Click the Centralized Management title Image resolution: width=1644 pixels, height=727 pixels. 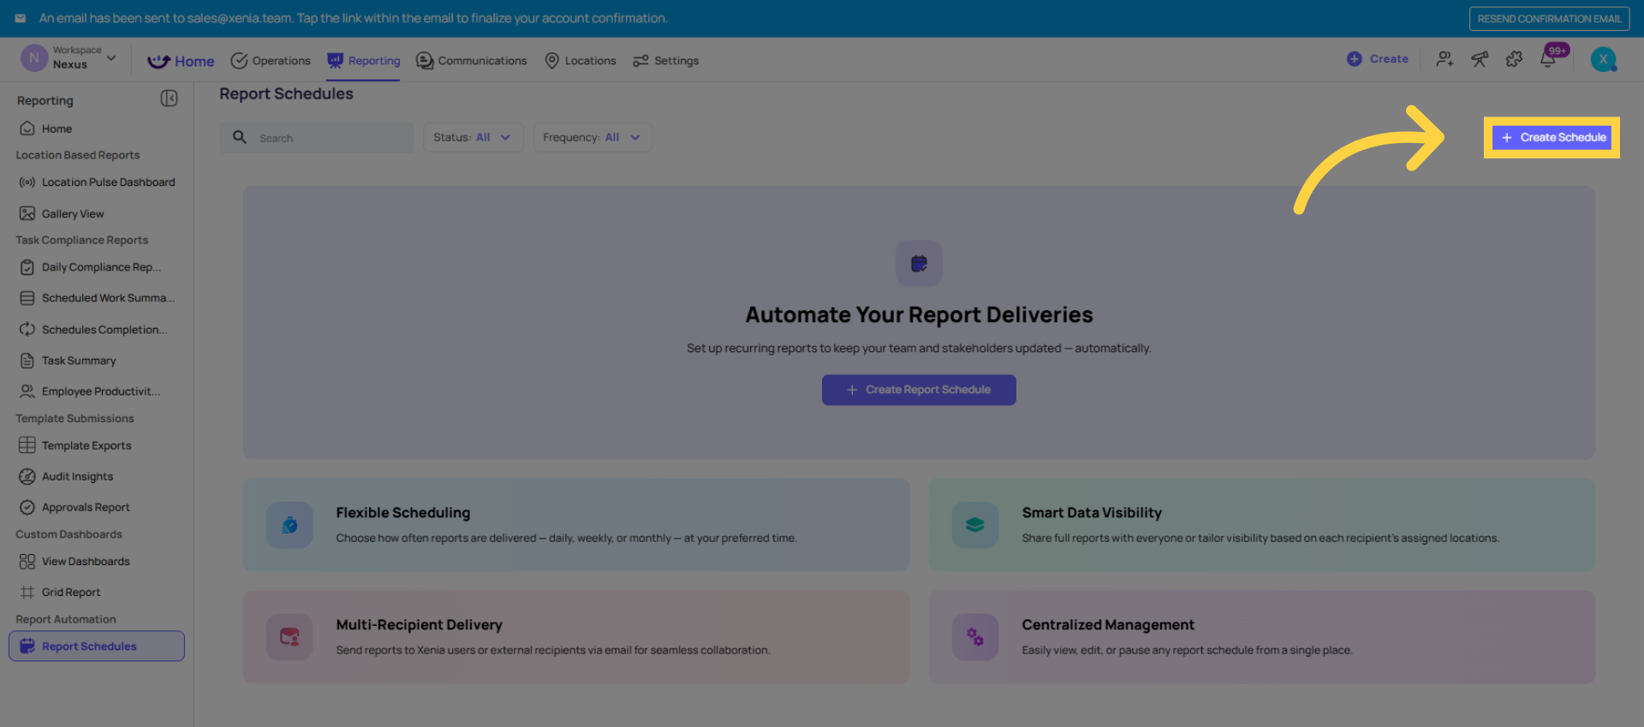pos(1108,625)
